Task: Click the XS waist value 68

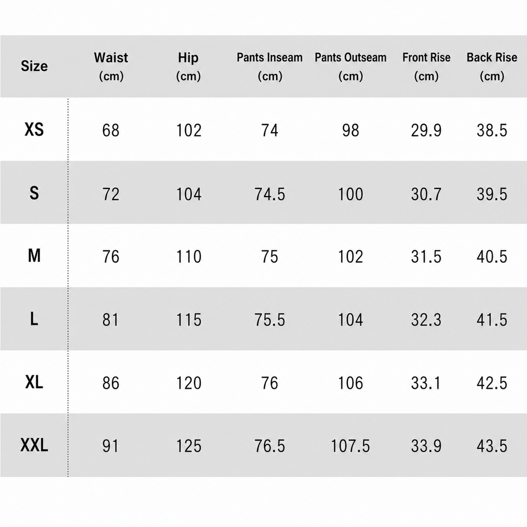Action: point(111,130)
